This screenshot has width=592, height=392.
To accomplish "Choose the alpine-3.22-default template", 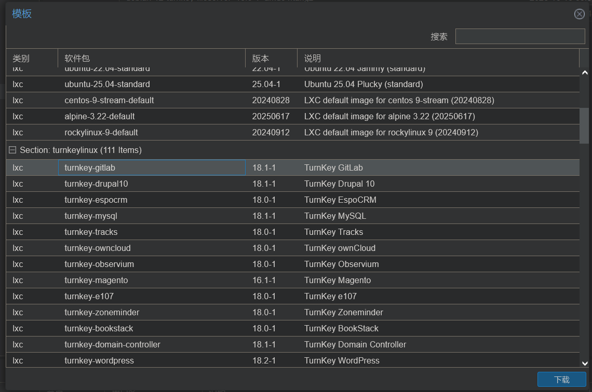I will point(100,116).
